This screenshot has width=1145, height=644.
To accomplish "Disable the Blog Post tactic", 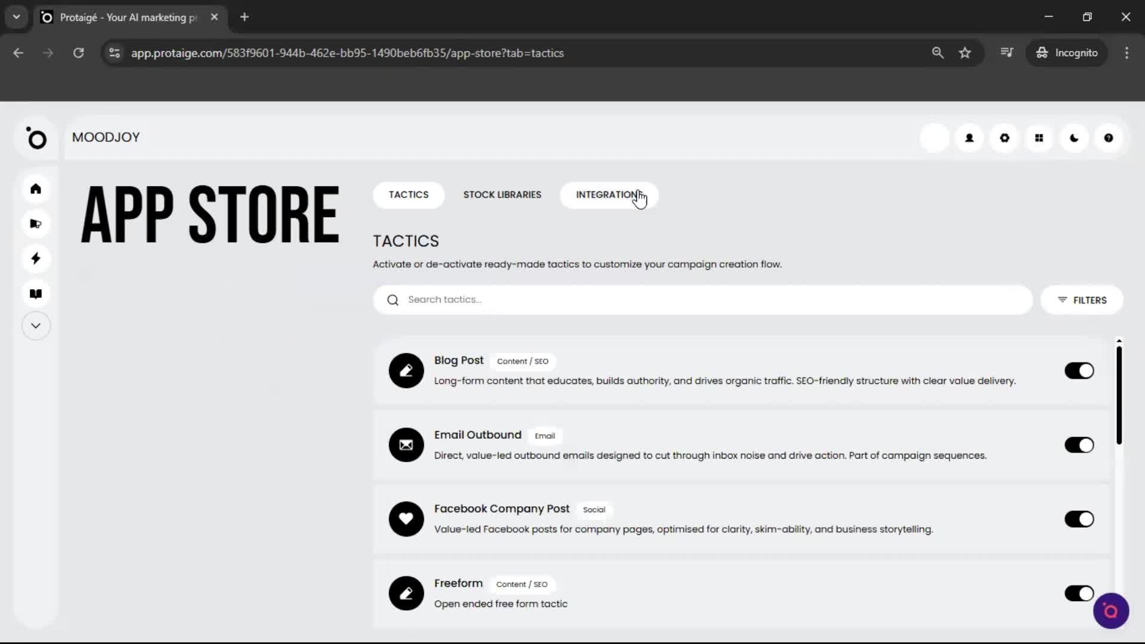I will [1079, 370].
